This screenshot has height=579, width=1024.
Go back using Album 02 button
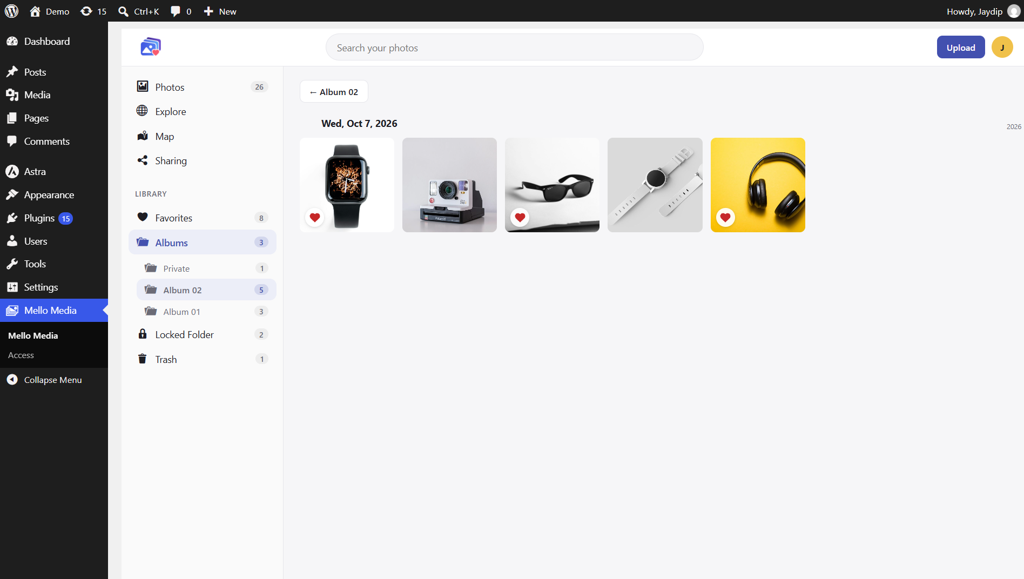coord(334,92)
